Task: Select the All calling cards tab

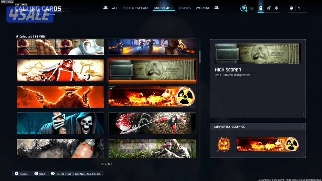Action: pos(115,8)
